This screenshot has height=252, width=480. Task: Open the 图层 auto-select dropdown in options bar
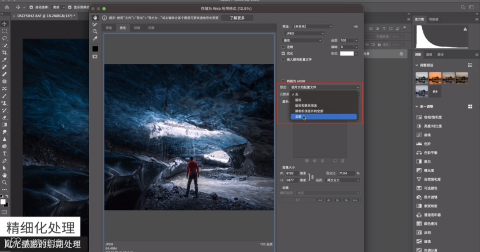pos(59,7)
